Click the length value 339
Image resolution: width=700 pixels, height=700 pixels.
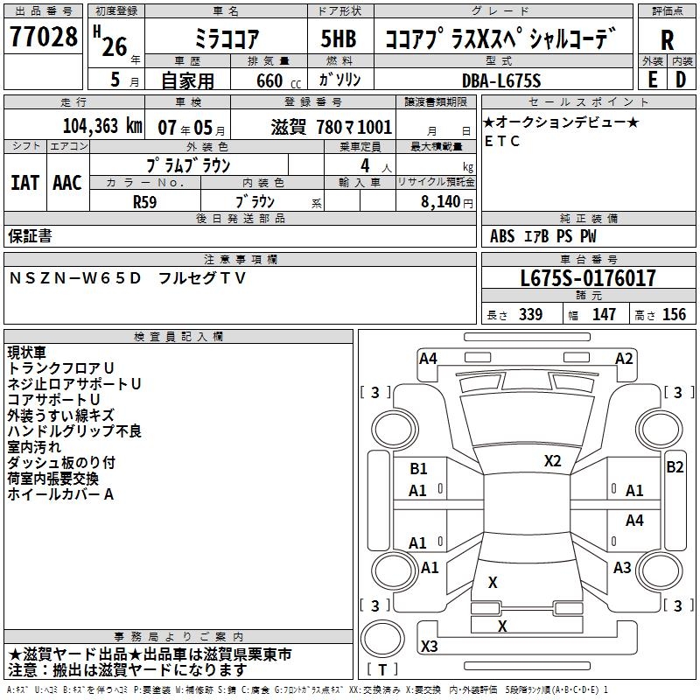[530, 315]
